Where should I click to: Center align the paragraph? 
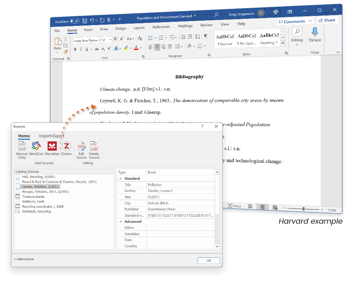click(157, 47)
